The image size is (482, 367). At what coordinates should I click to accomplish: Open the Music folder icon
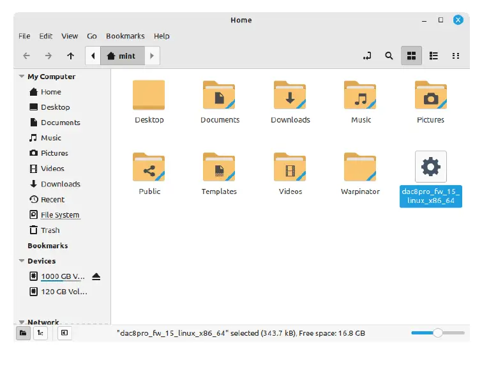click(361, 96)
